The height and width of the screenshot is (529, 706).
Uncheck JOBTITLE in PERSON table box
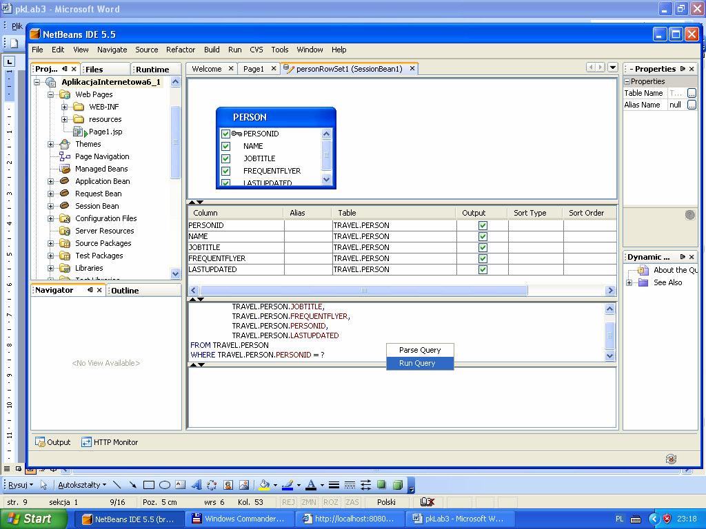tap(225, 158)
